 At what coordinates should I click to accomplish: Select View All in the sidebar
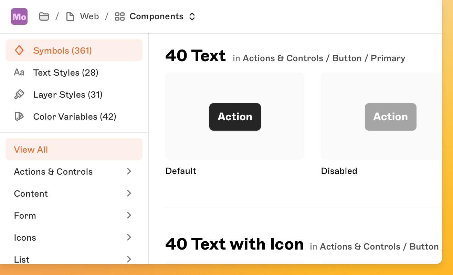pos(31,150)
